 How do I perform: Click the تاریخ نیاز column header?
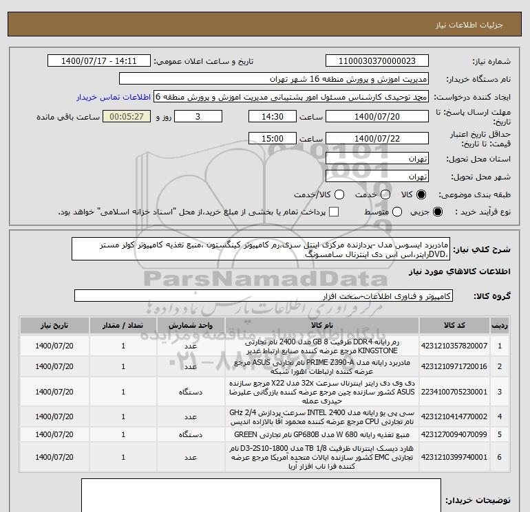[54, 325]
